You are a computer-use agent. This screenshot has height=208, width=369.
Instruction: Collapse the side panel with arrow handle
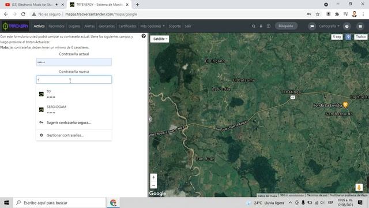150,119
